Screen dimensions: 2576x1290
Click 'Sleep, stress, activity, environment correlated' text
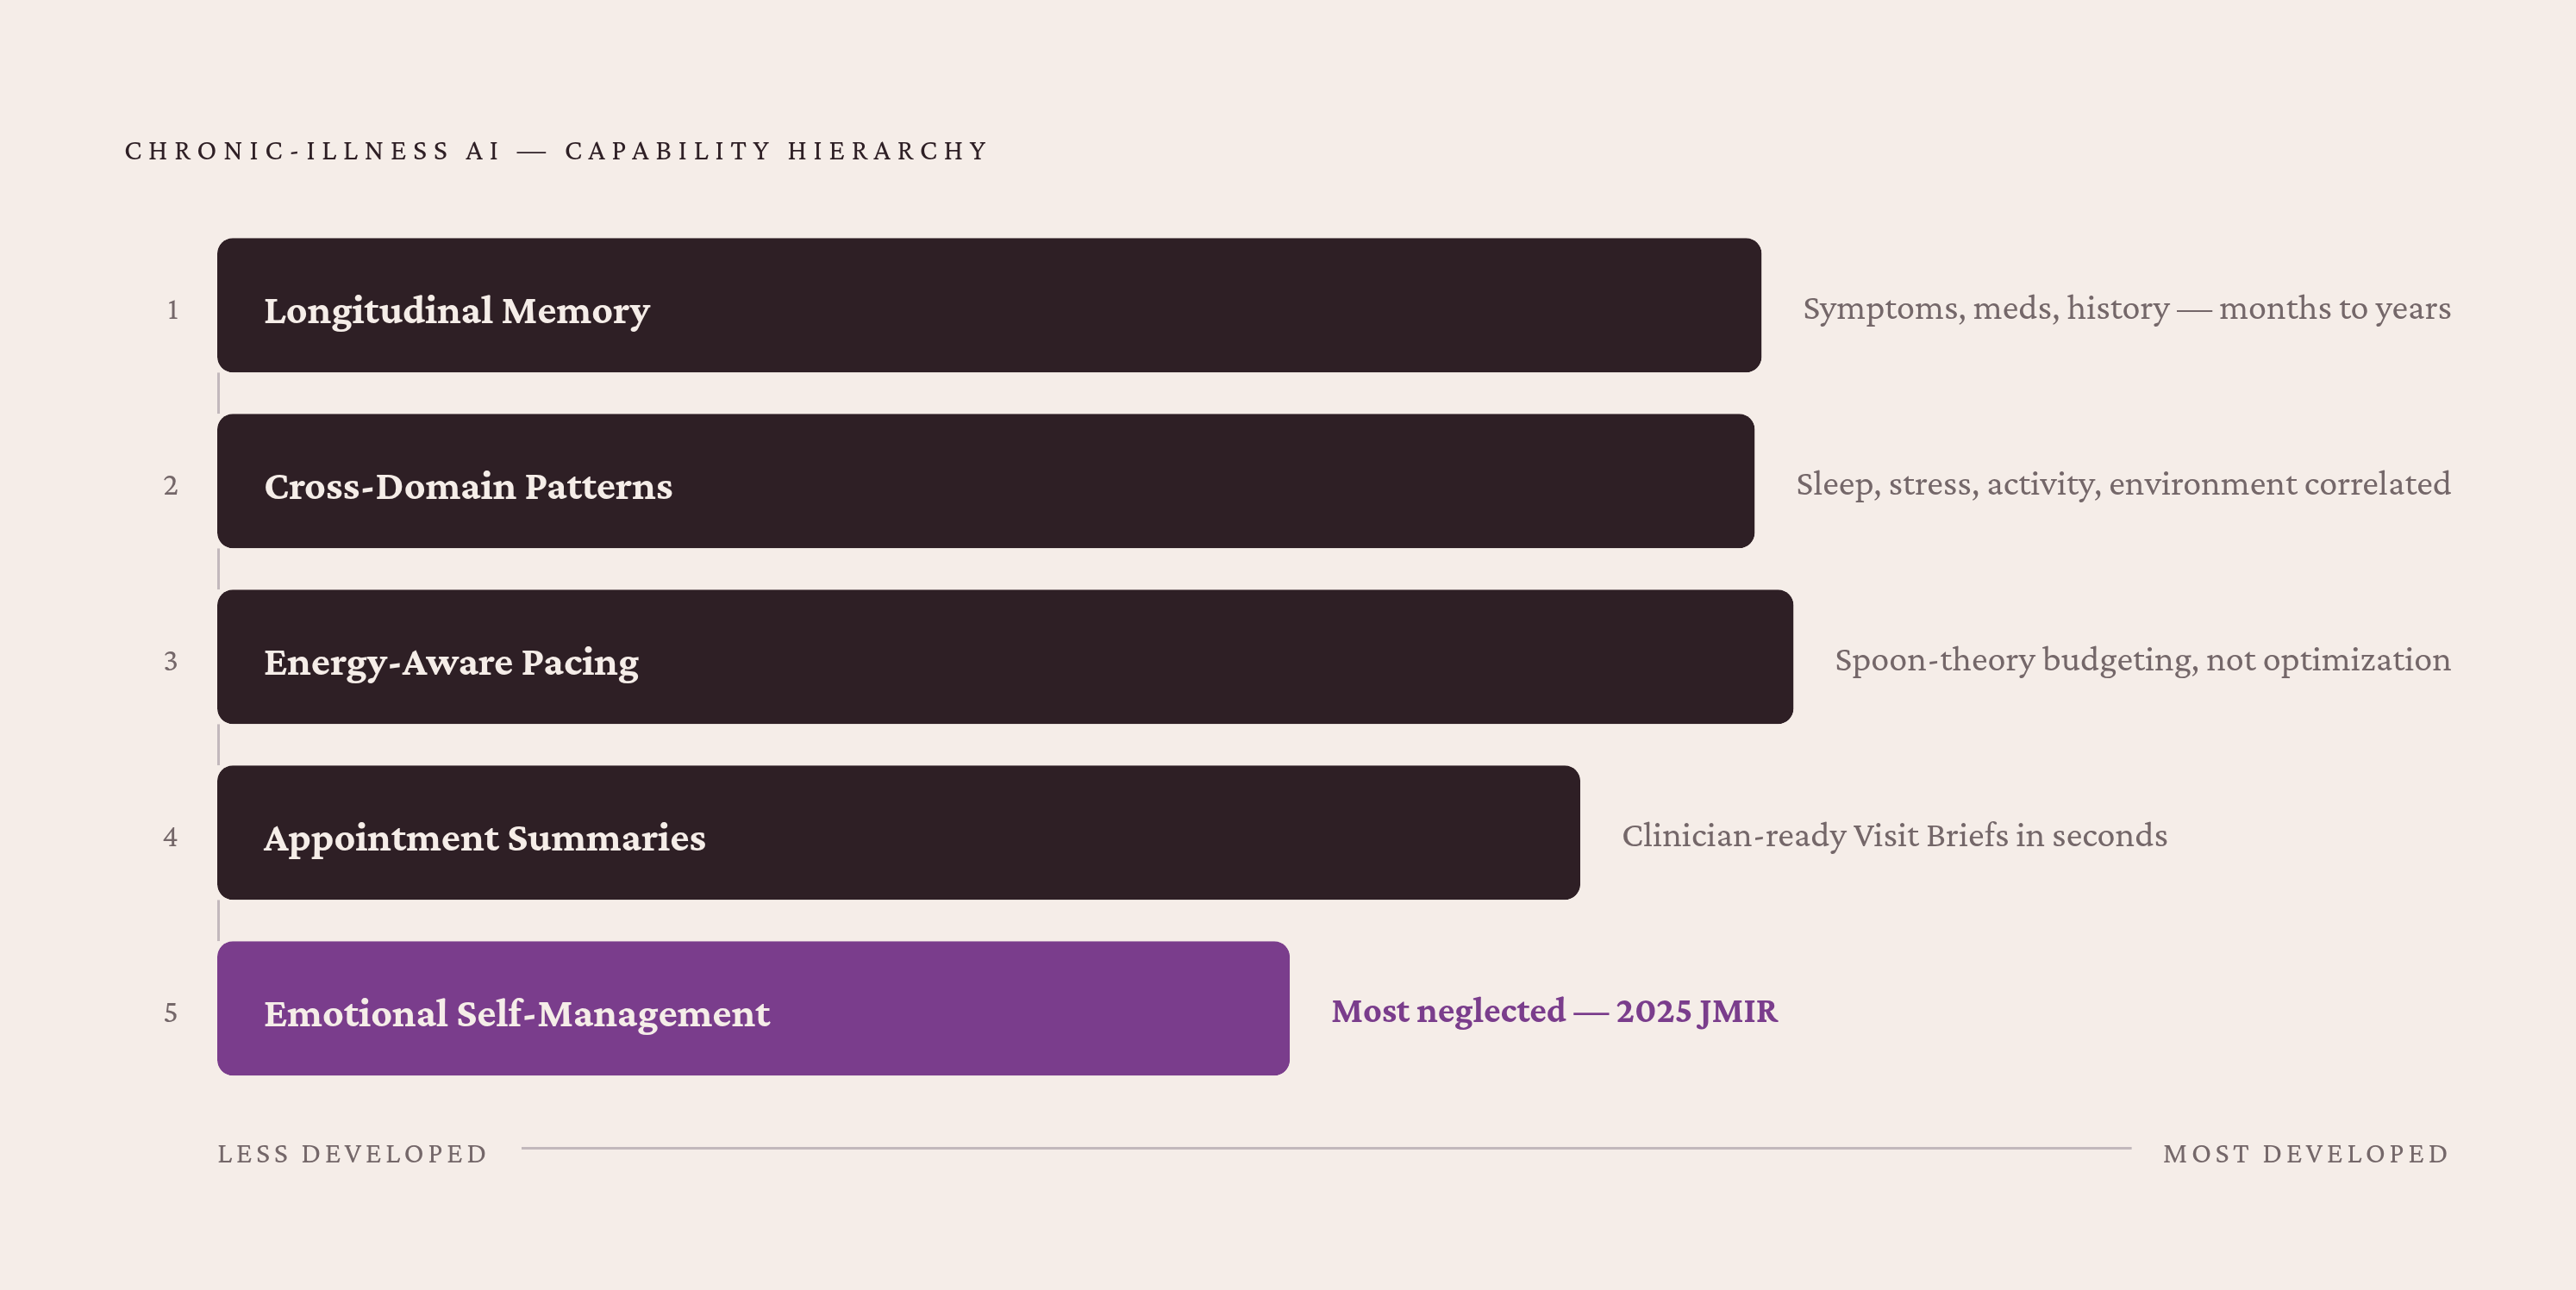pyautogui.click(x=2123, y=484)
